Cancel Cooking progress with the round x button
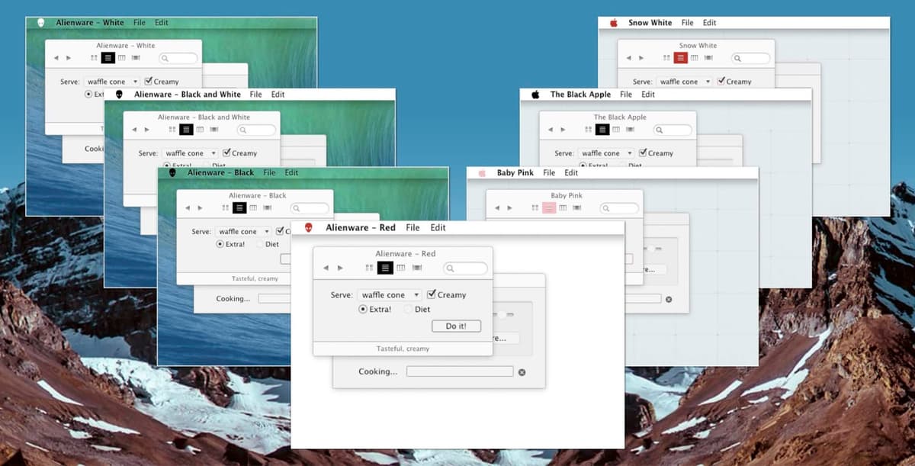The height and width of the screenshot is (466, 915). 522,372
